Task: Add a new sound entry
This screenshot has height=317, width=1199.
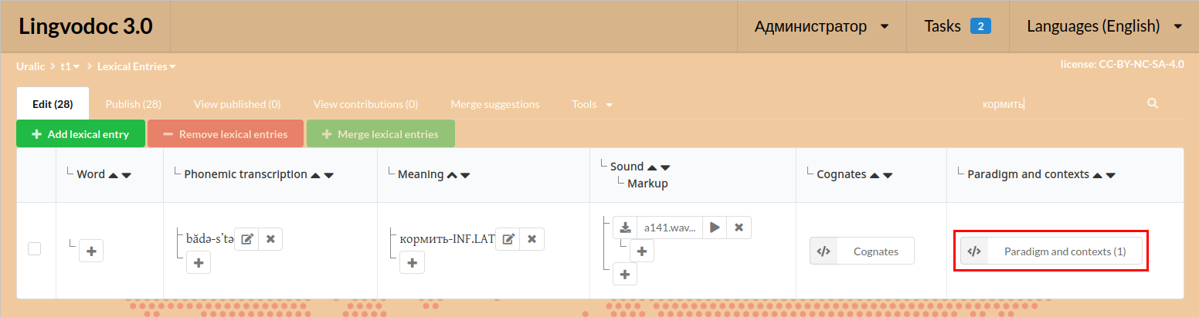Action: pos(625,274)
